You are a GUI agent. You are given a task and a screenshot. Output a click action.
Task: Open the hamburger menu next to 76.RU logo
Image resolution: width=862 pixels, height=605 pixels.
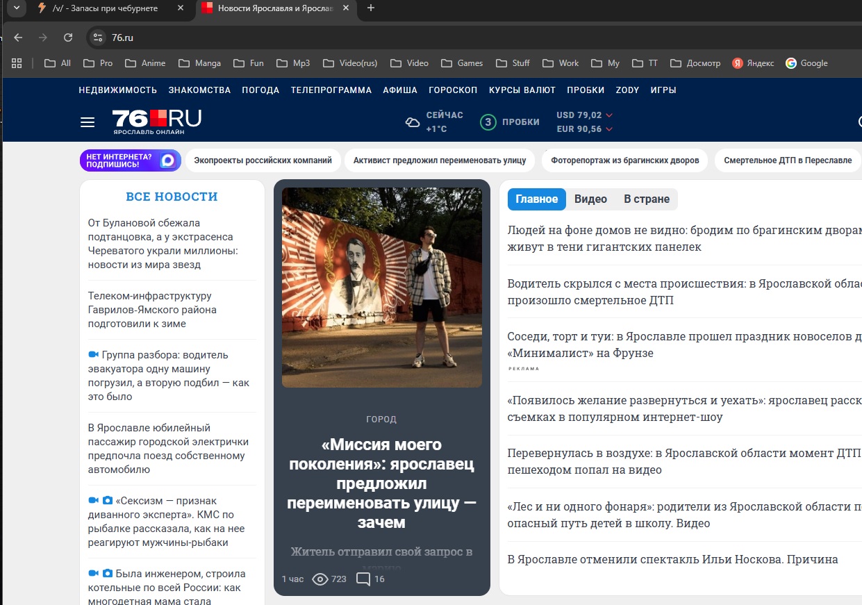pyautogui.click(x=88, y=122)
